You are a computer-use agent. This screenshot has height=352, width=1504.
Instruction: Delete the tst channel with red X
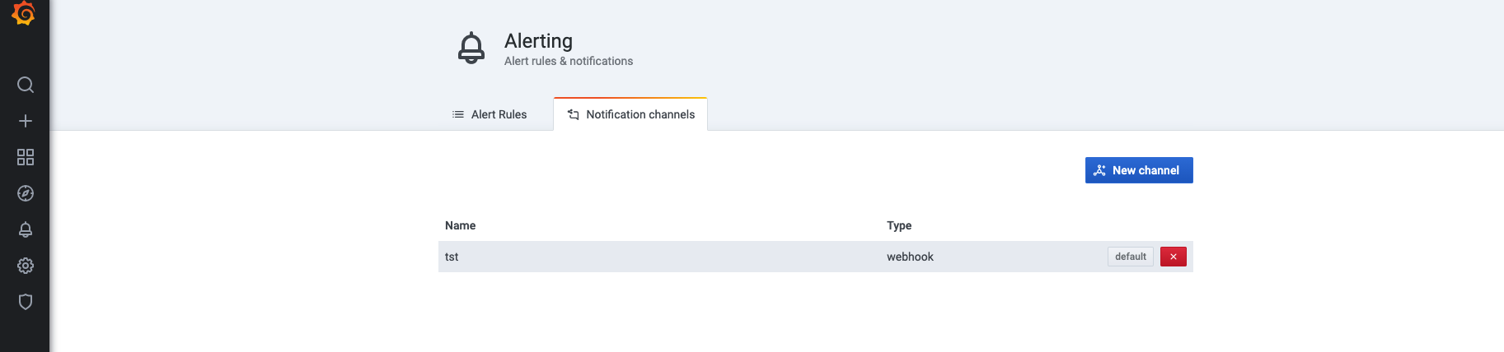click(x=1173, y=257)
